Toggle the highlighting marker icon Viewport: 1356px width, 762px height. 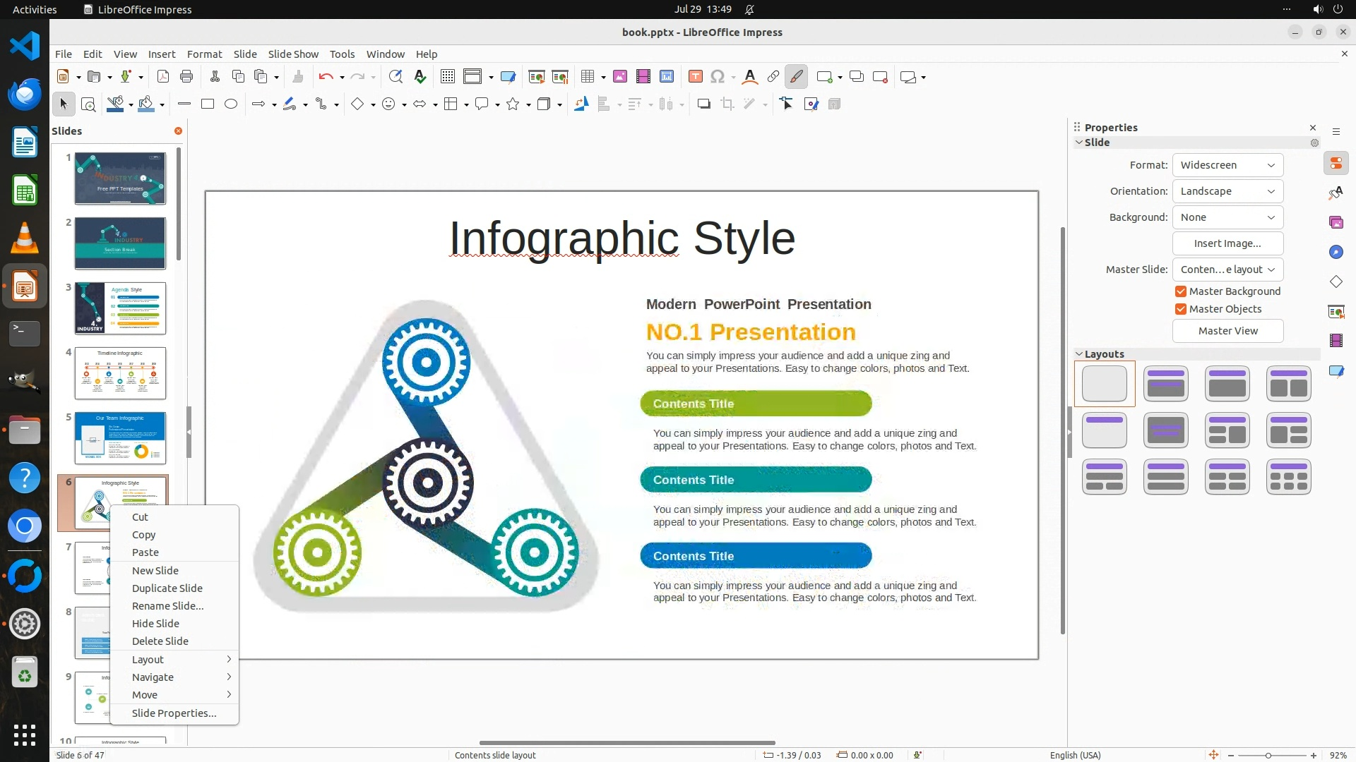(x=797, y=77)
